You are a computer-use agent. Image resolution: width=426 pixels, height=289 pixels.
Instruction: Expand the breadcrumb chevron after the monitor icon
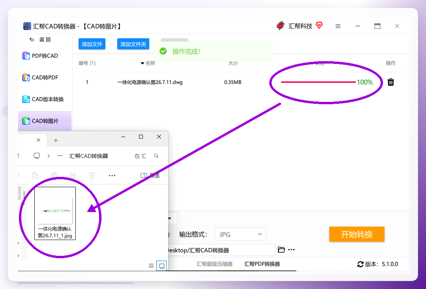coord(48,156)
